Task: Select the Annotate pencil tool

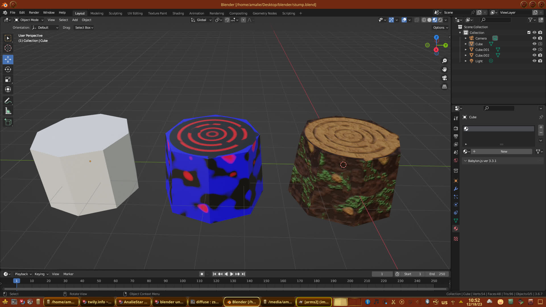Action: (8, 101)
